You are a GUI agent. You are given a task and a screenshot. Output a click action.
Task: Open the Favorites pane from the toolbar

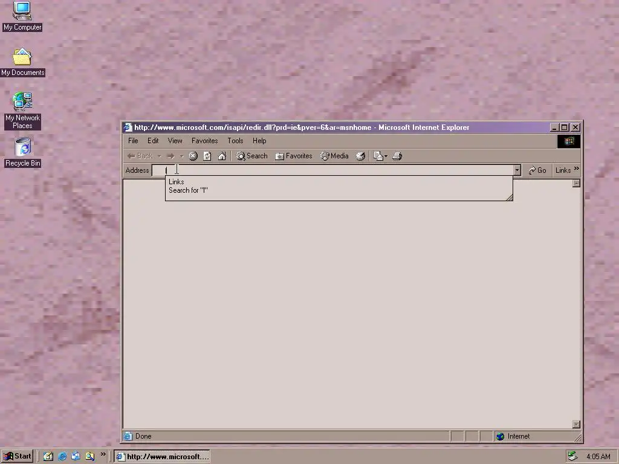pyautogui.click(x=293, y=156)
